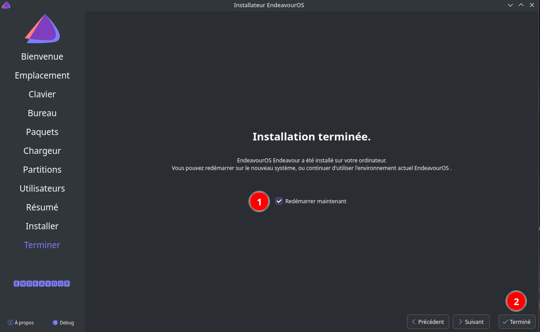Open the Utilisateurs step in sidebar
Image resolution: width=540 pixels, height=332 pixels.
pyautogui.click(x=42, y=188)
